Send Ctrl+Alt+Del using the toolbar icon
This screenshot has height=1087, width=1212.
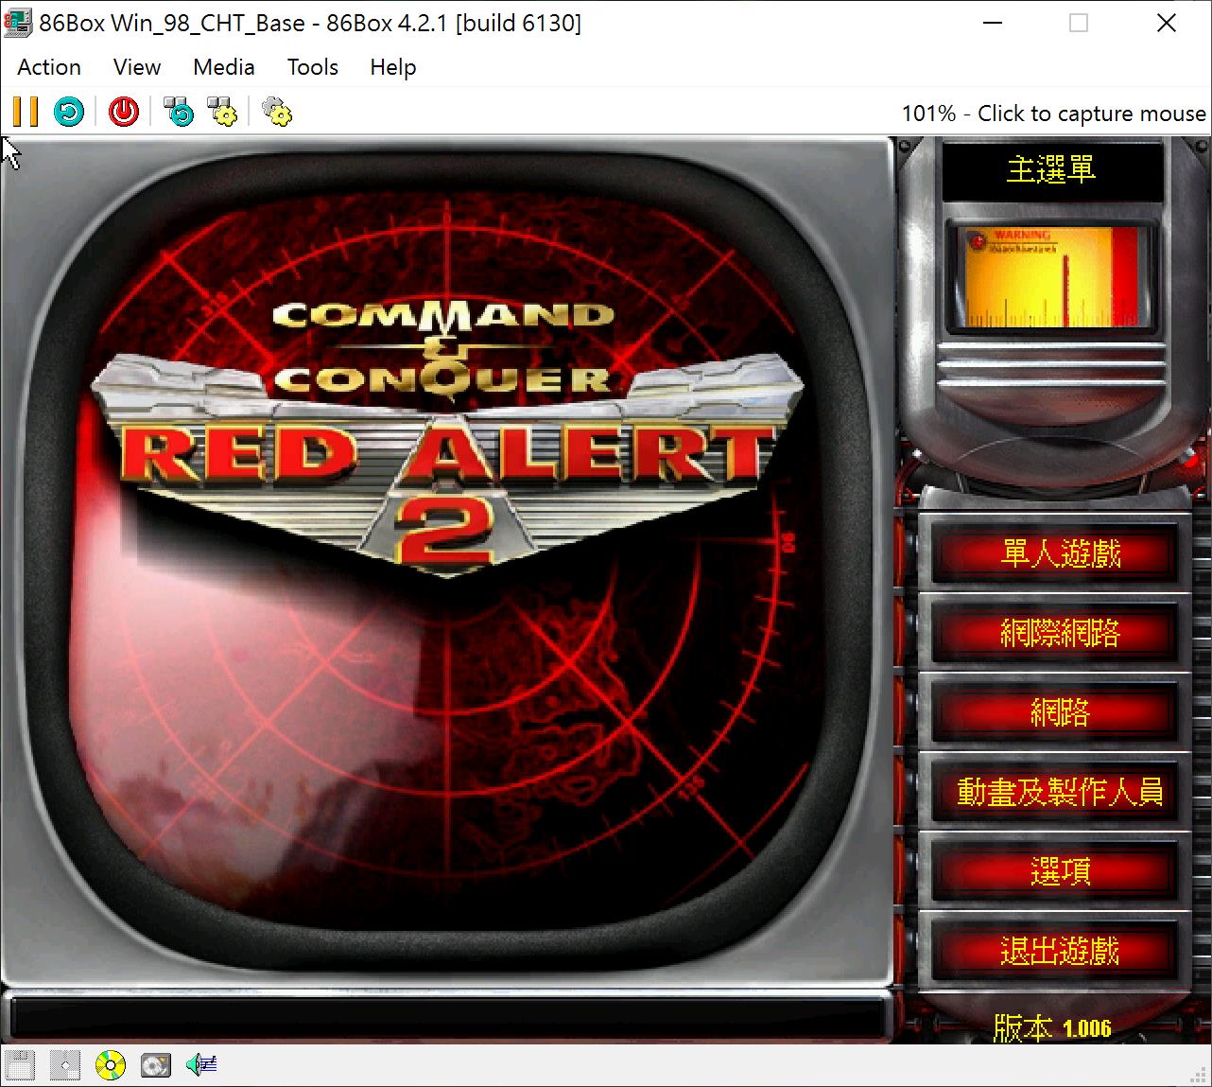click(178, 112)
